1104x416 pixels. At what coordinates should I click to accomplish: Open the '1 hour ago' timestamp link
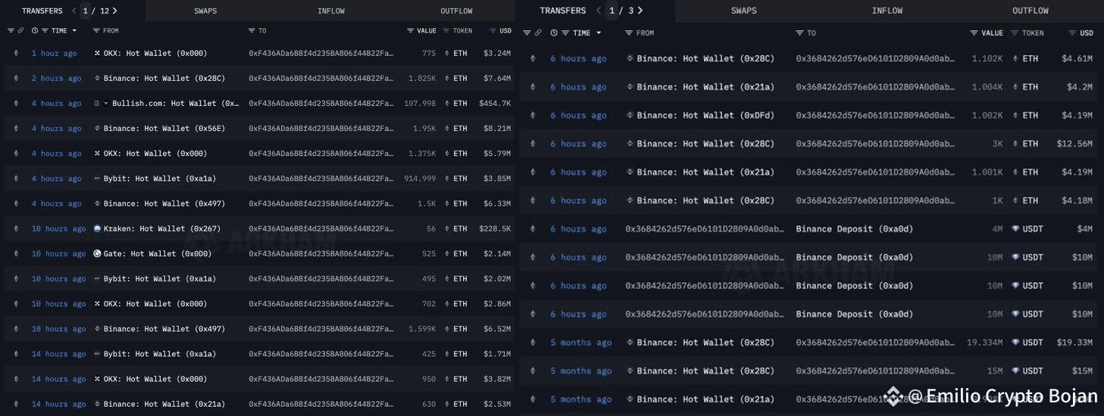click(54, 54)
